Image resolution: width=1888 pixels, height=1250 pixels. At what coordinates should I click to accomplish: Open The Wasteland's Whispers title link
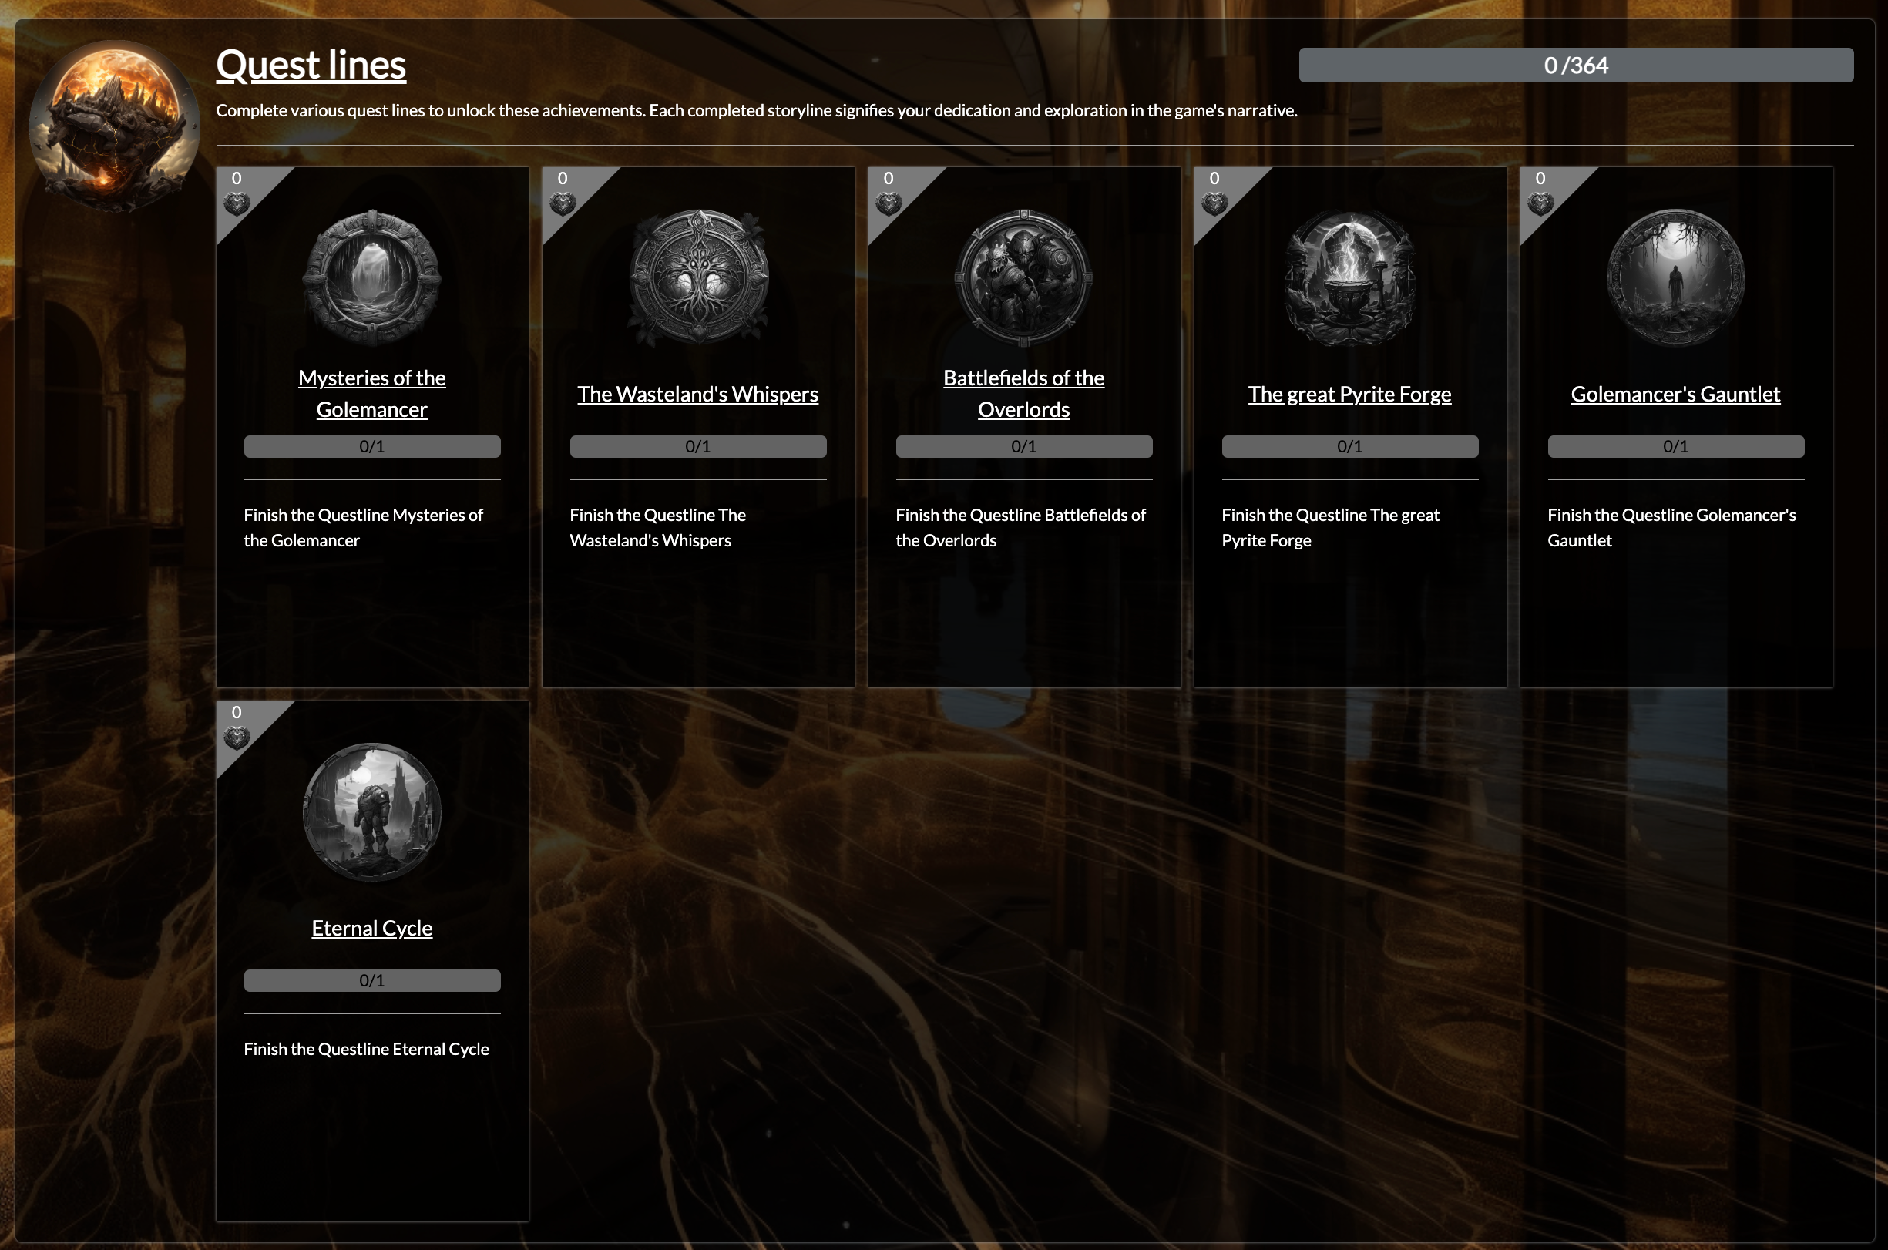coord(698,394)
